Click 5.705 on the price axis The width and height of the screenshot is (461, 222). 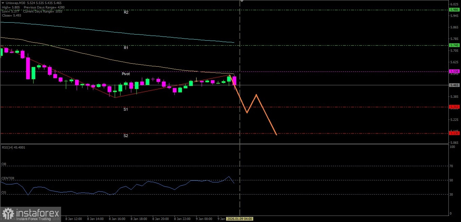(x=454, y=50)
